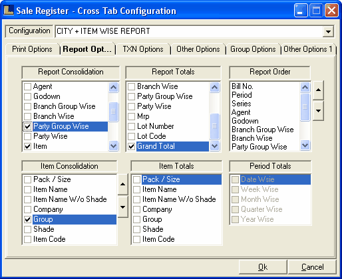Uncheck Party Group Wise in Report Consolidation
The image size is (342, 279).
pyautogui.click(x=27, y=126)
